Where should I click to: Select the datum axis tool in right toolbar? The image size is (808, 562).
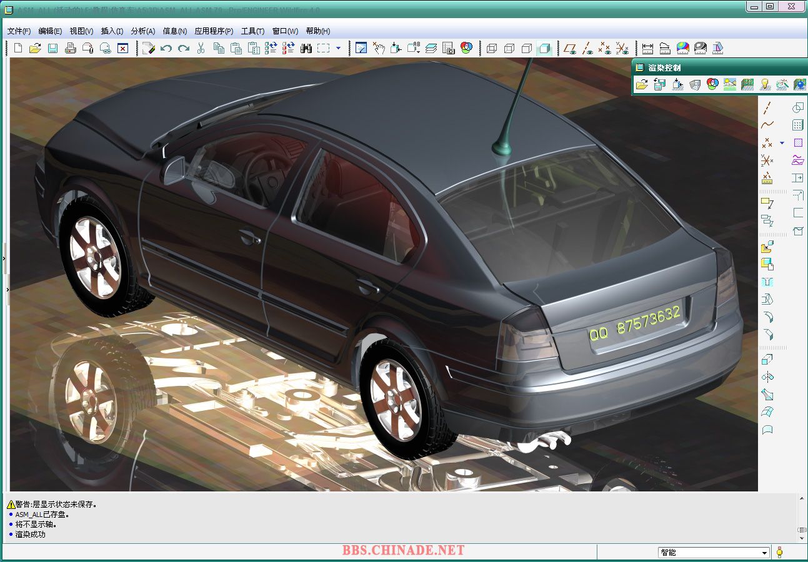767,107
